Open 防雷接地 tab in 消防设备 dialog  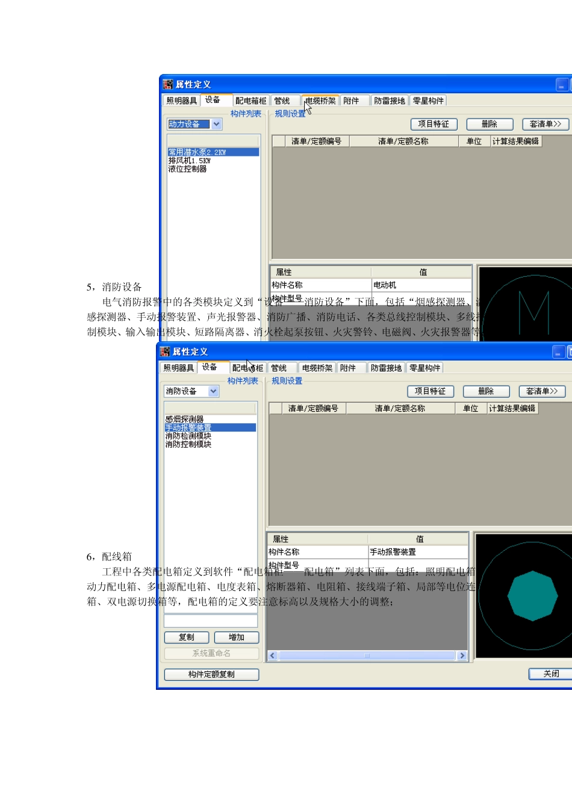[x=386, y=368]
